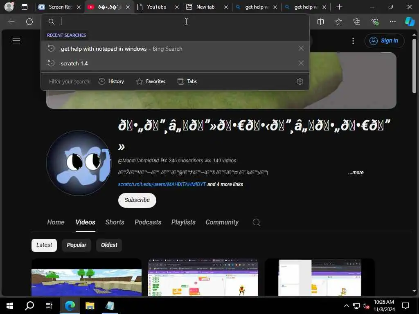Open Windows taskbar search
Viewport: 419px width, 314px height.
(x=29, y=305)
